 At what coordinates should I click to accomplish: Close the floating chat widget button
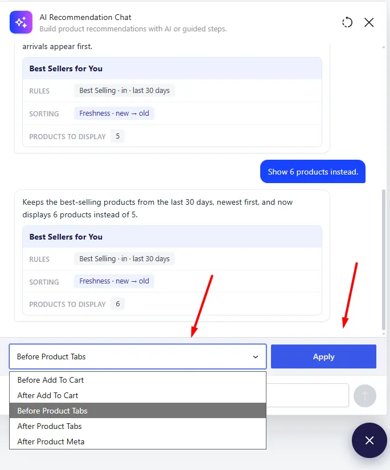click(x=370, y=440)
